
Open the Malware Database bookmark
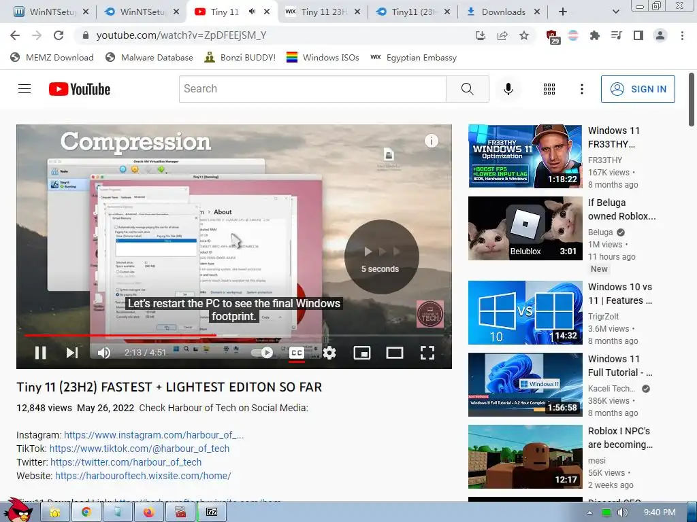(x=149, y=57)
